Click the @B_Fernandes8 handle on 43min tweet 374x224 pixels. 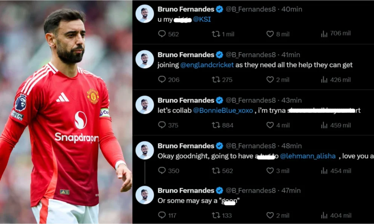[x=251, y=100]
